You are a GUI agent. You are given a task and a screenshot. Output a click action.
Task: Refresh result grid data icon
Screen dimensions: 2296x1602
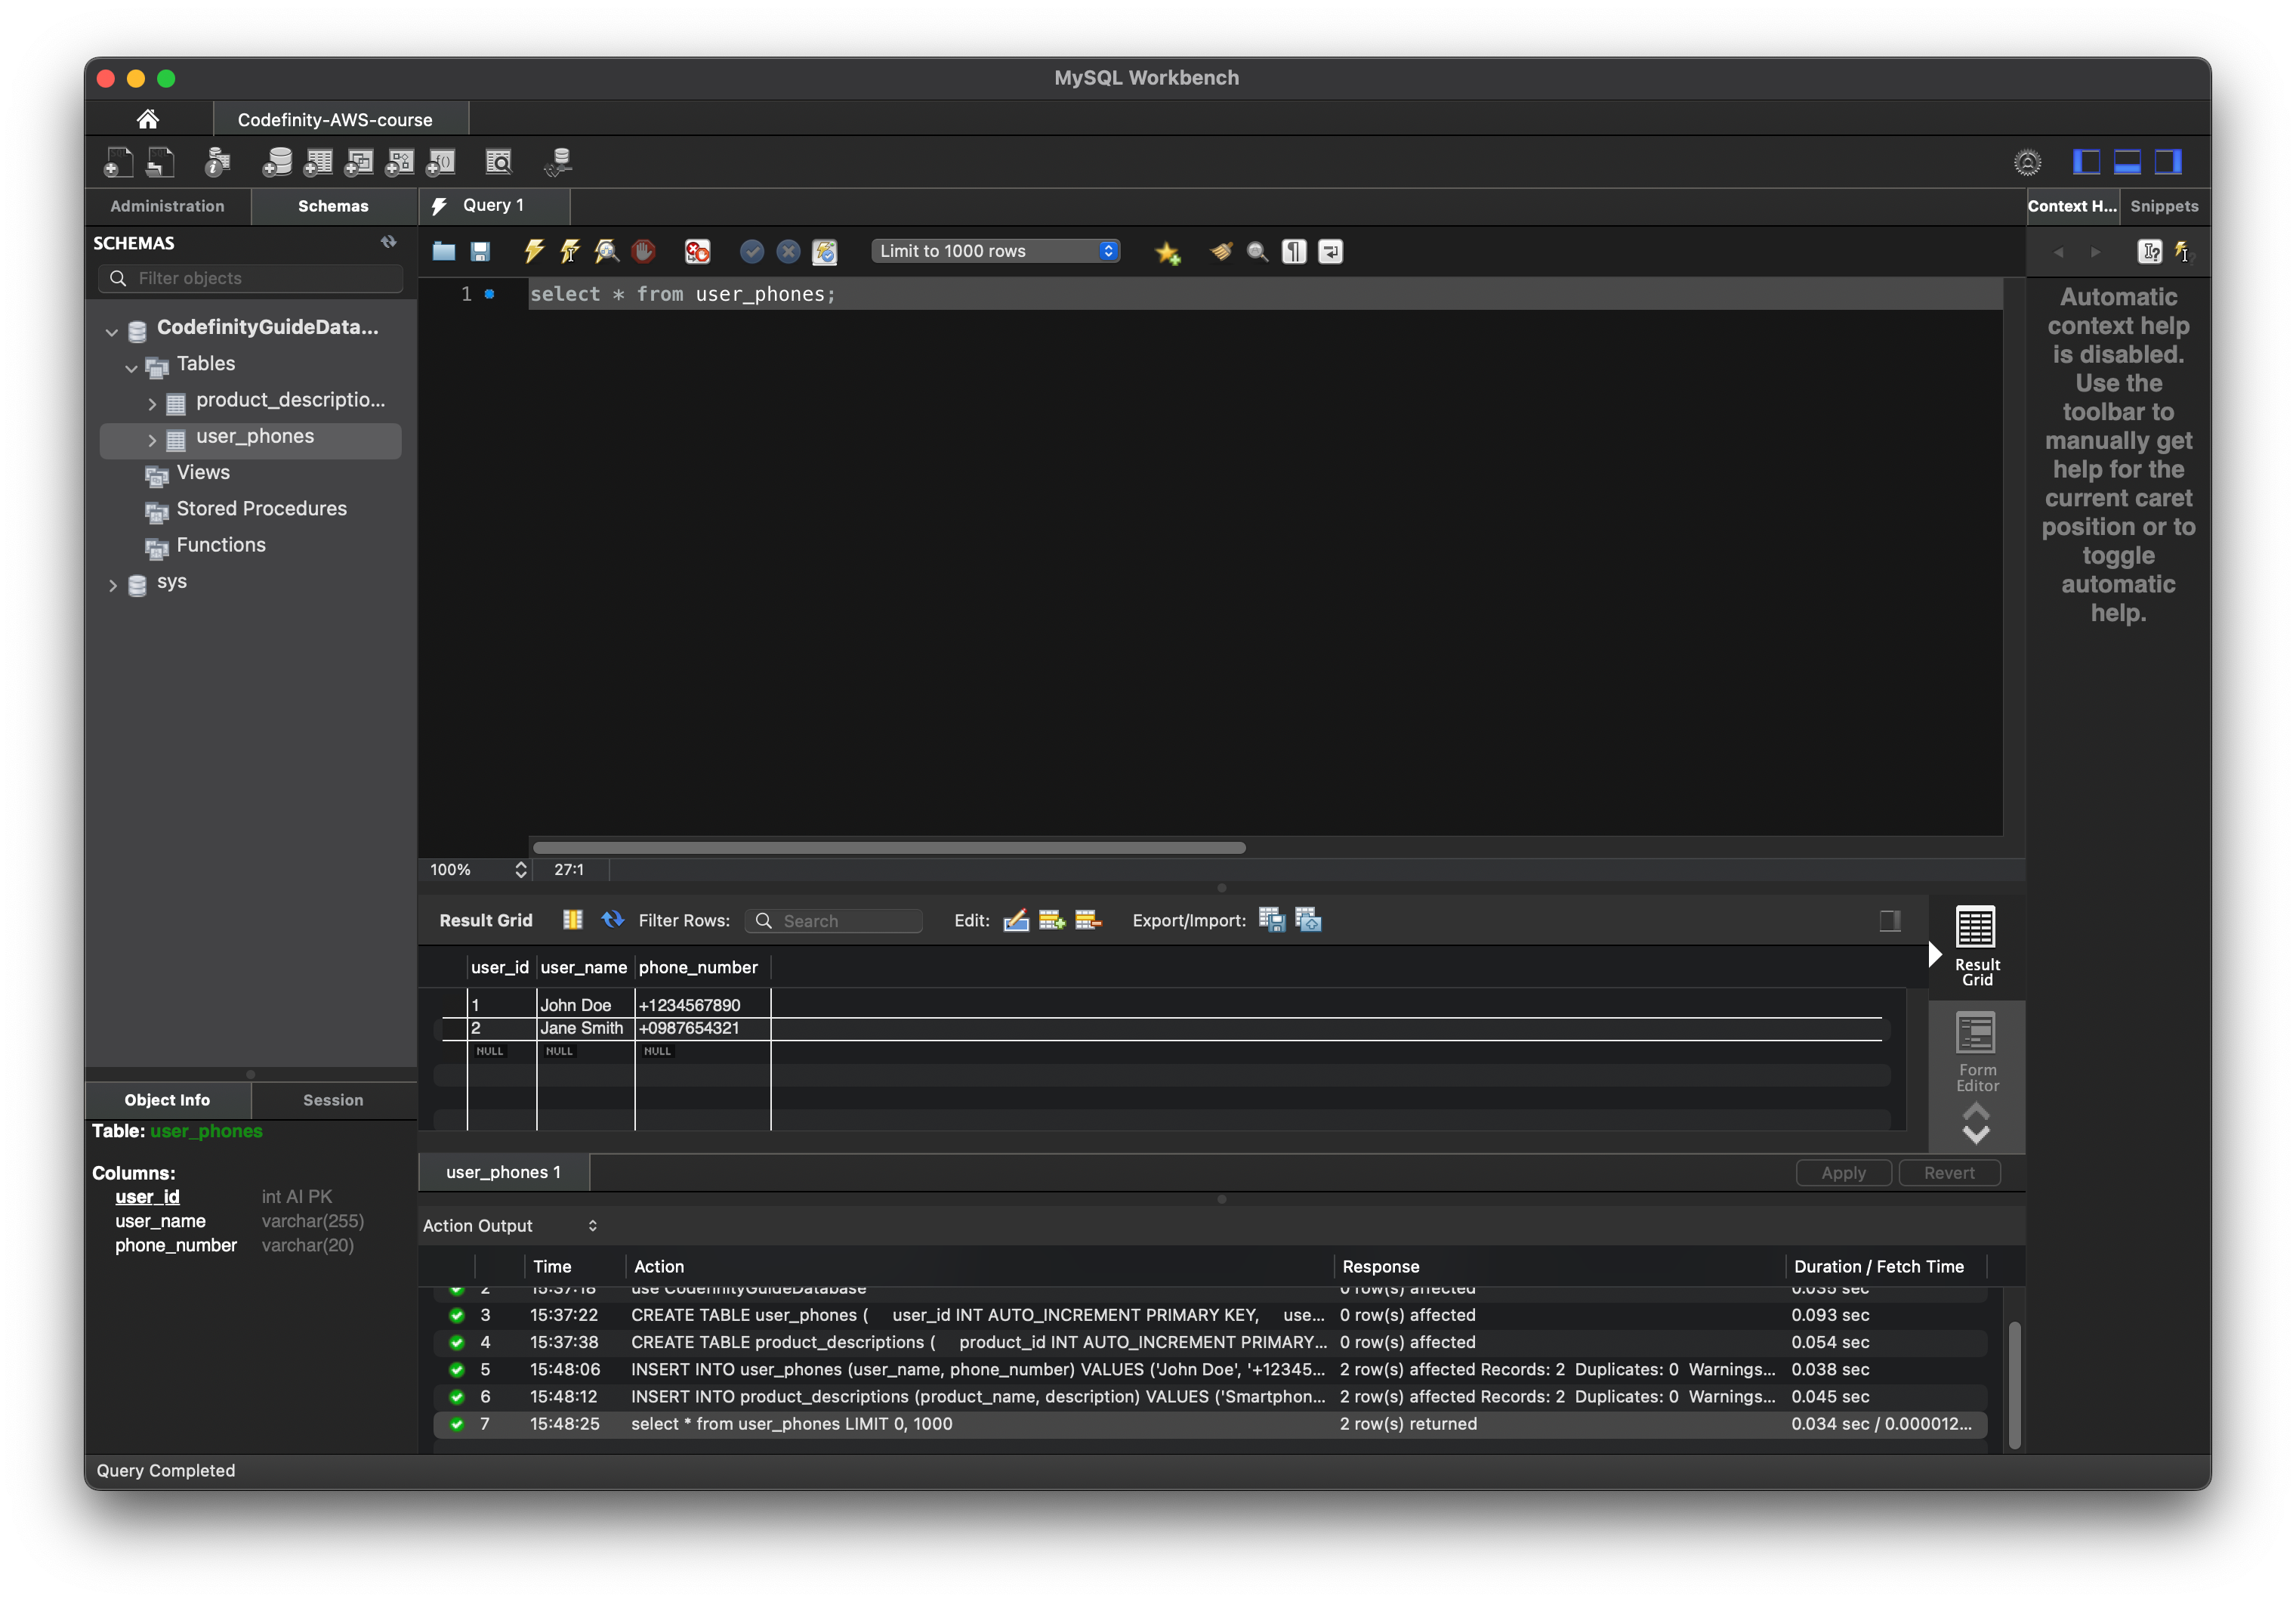click(x=612, y=920)
